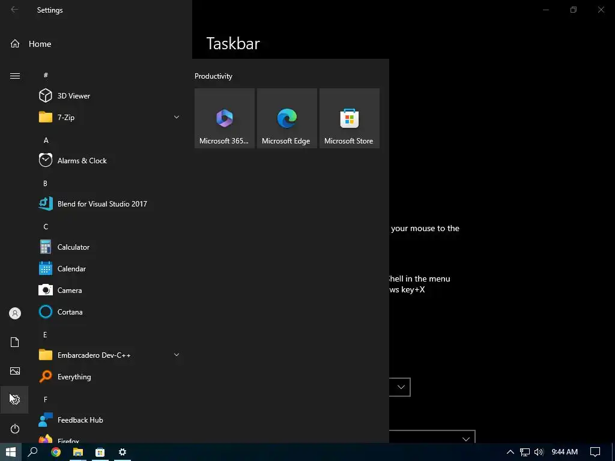Click the letter 'A' group header
Screen dimensions: 615x461
46,140
